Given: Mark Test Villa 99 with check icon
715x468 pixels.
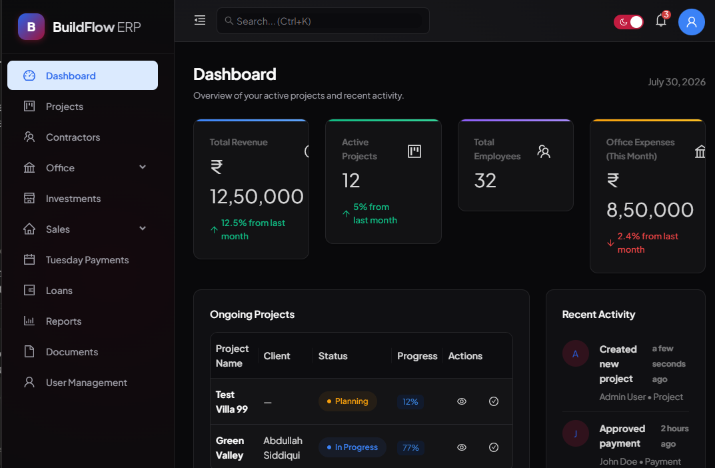Looking at the screenshot, I should pos(493,401).
